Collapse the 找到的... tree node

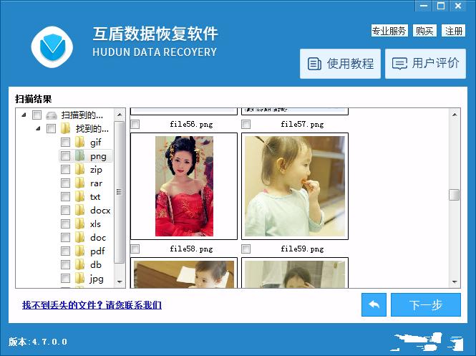[38, 128]
